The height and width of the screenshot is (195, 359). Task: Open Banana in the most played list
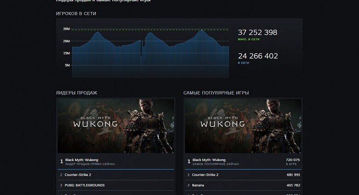coord(243,185)
